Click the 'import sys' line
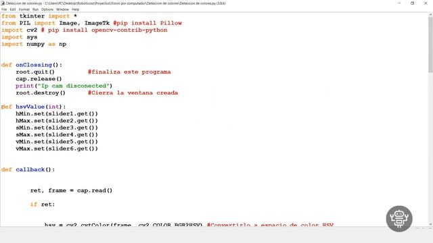This screenshot has height=243, width=433. point(20,37)
